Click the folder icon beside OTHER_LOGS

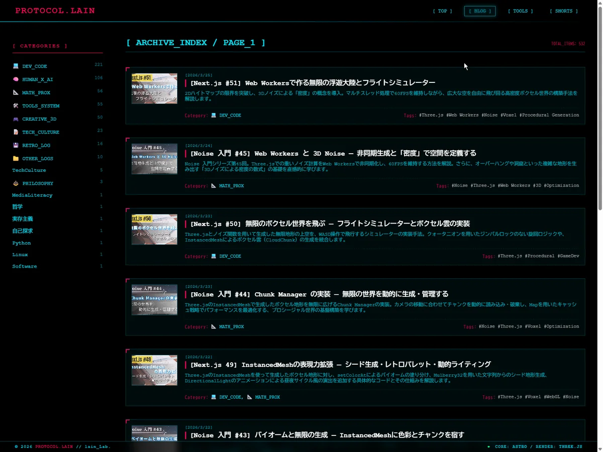point(16,158)
